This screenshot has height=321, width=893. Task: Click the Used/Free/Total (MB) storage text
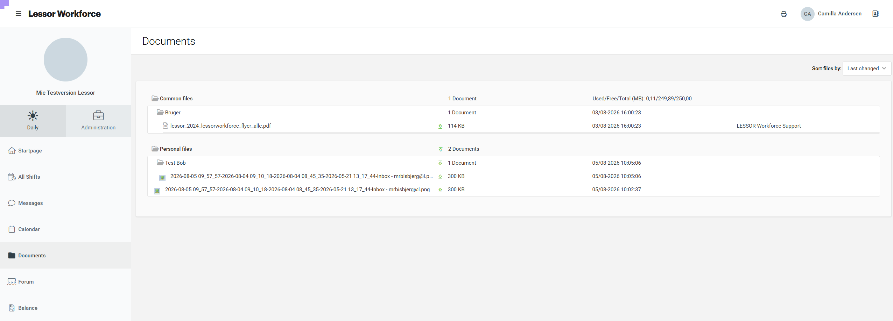tap(642, 99)
